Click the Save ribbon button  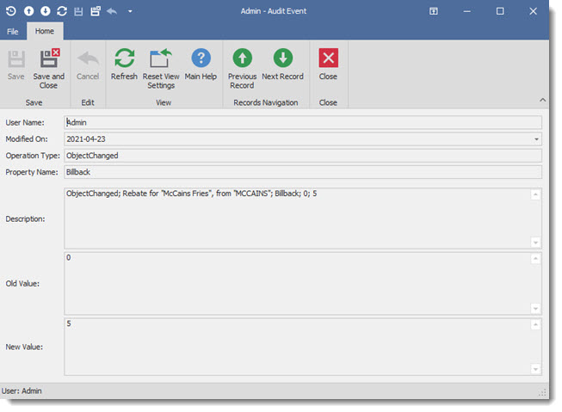click(16, 65)
